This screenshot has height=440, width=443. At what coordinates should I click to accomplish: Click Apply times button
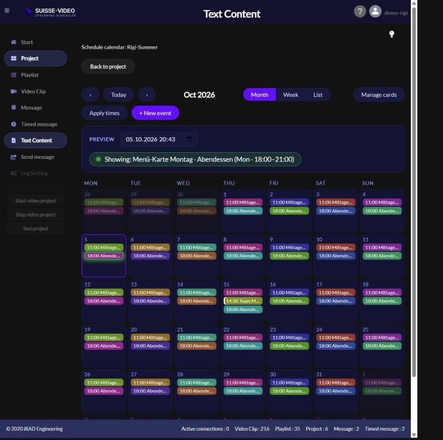(x=104, y=113)
